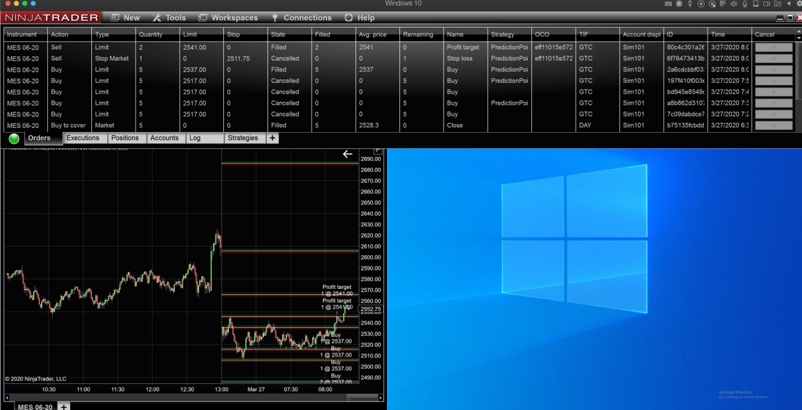The height and width of the screenshot is (410, 802).
Task: Add a new tab to the orders panel
Action: coord(272,138)
